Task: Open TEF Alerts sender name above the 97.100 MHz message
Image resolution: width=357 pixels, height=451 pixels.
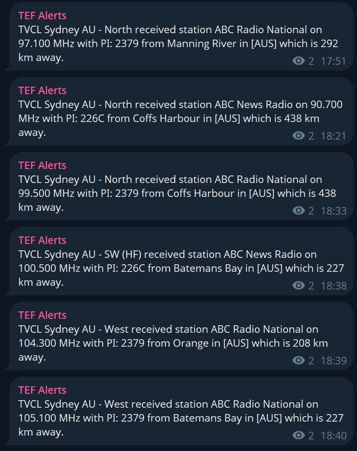Action: [42, 16]
